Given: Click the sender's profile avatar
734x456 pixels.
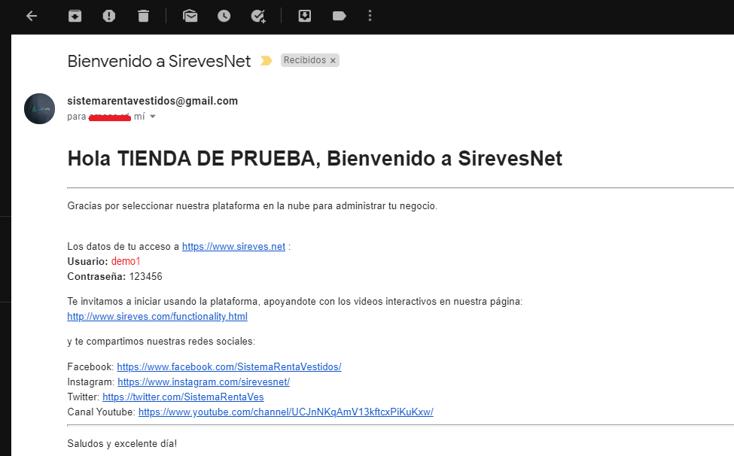Looking at the screenshot, I should point(40,108).
